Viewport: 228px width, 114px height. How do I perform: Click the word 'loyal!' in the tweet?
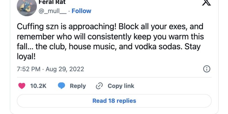(x=26, y=56)
